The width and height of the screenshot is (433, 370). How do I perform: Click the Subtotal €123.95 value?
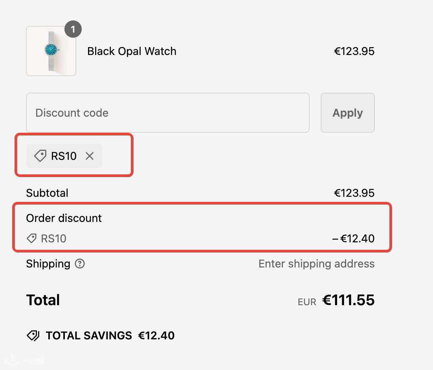click(354, 193)
